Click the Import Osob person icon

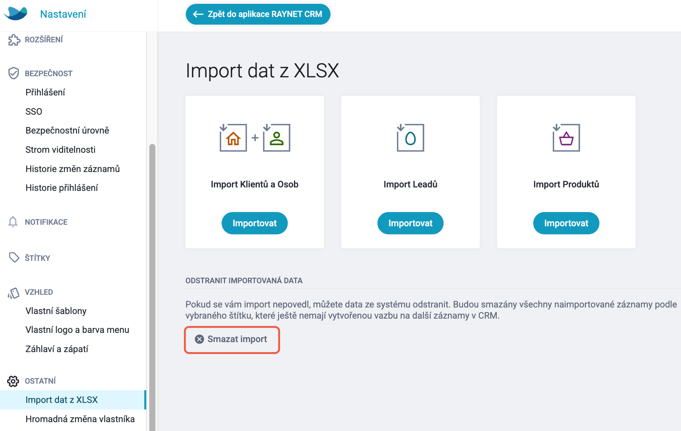coord(276,137)
